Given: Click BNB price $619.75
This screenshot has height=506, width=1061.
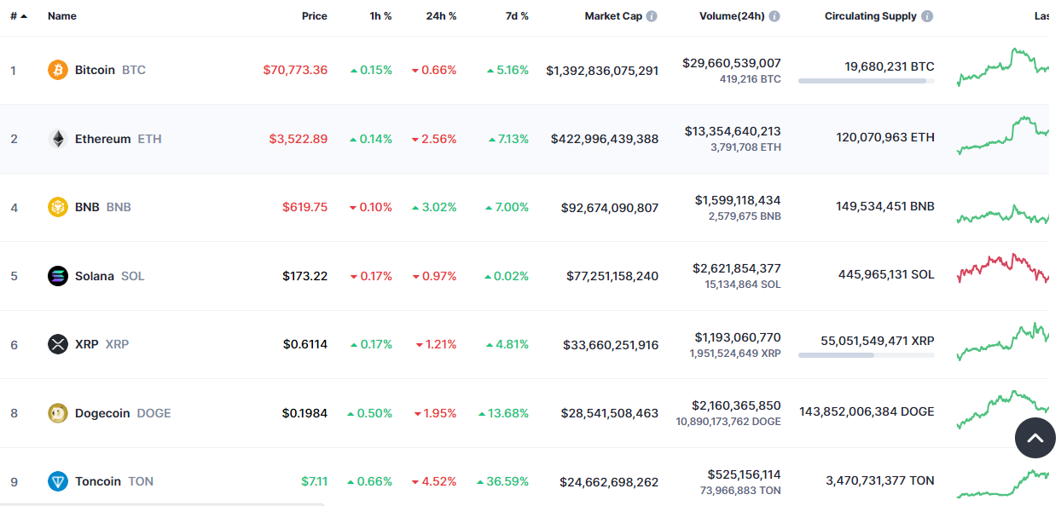Looking at the screenshot, I should 305,207.
